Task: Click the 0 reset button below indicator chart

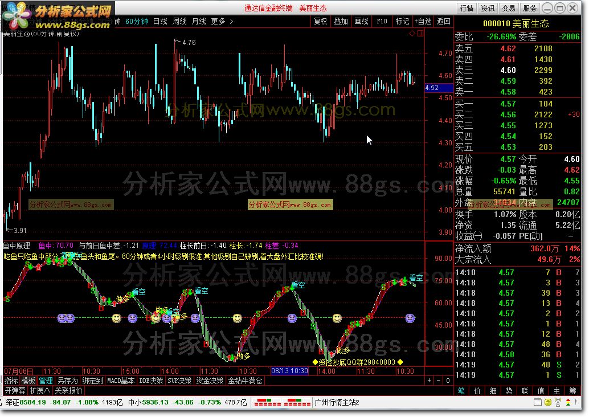Action: 448,381
